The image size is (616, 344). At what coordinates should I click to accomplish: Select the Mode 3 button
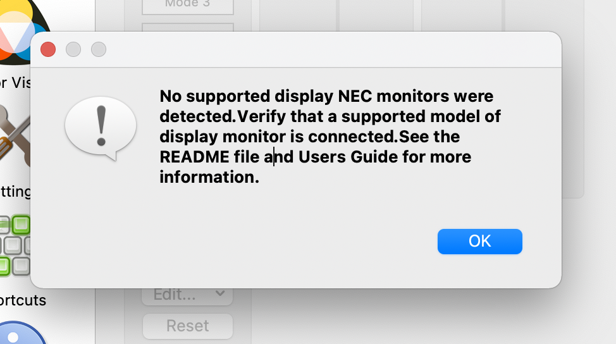coord(188,5)
